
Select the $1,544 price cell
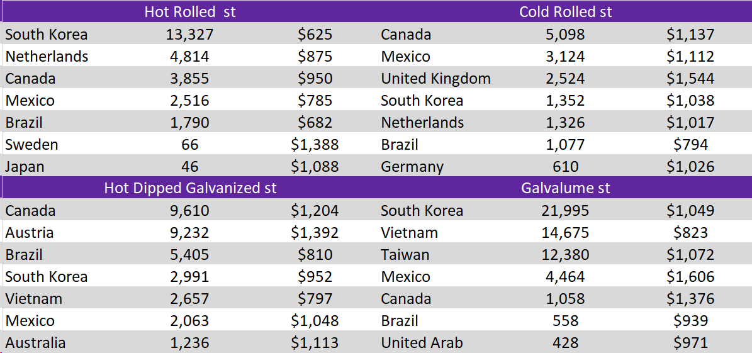tap(690, 79)
